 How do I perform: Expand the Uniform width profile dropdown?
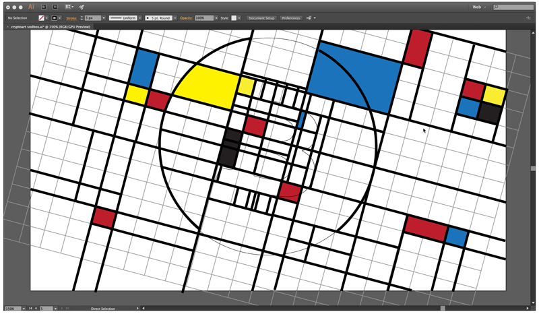(x=140, y=18)
